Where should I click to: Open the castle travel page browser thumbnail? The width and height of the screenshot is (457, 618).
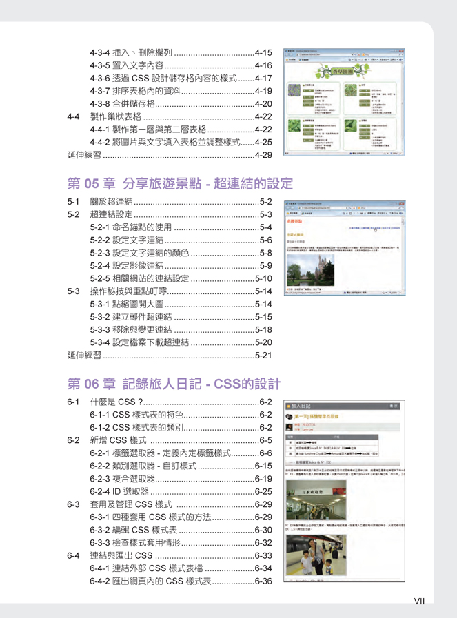coord(345,248)
